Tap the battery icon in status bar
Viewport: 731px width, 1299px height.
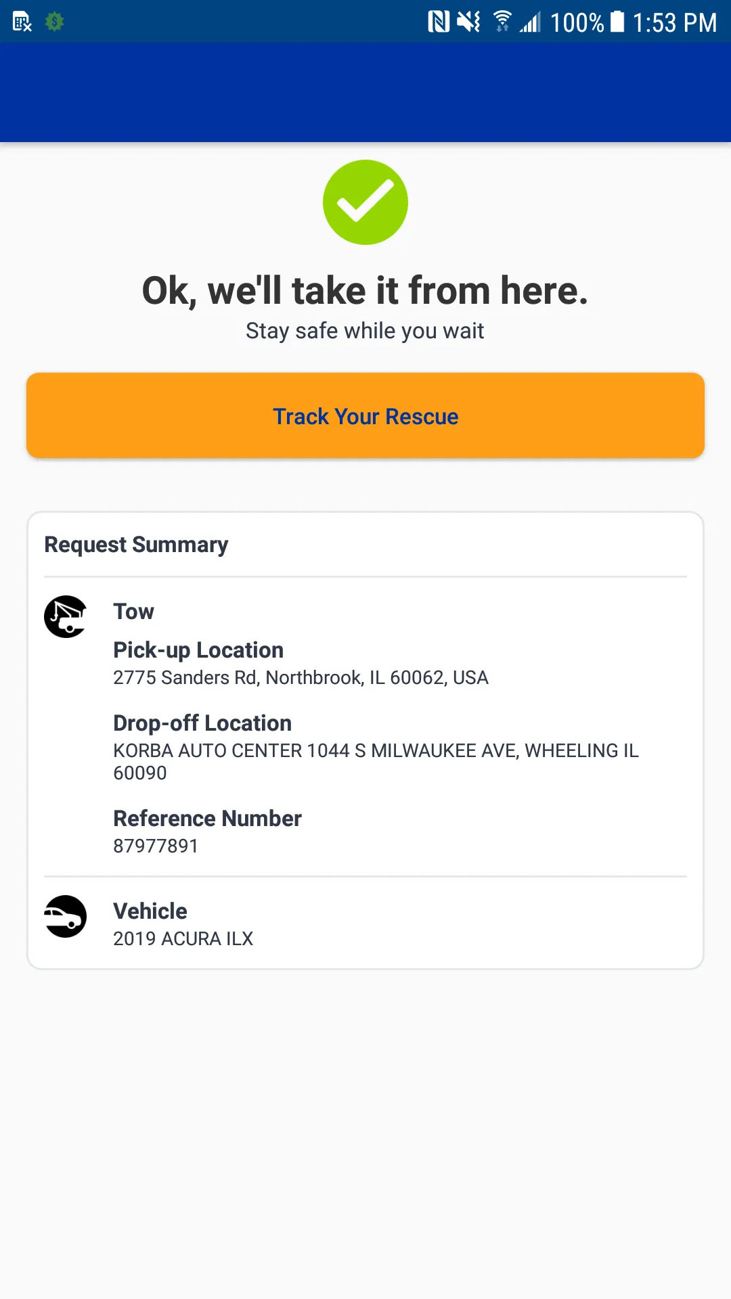[617, 22]
